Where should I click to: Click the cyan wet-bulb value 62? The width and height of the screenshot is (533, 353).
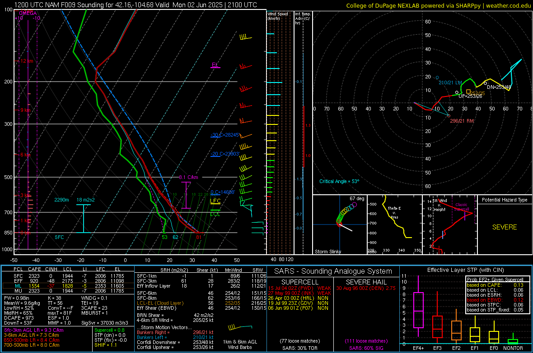coord(175,237)
